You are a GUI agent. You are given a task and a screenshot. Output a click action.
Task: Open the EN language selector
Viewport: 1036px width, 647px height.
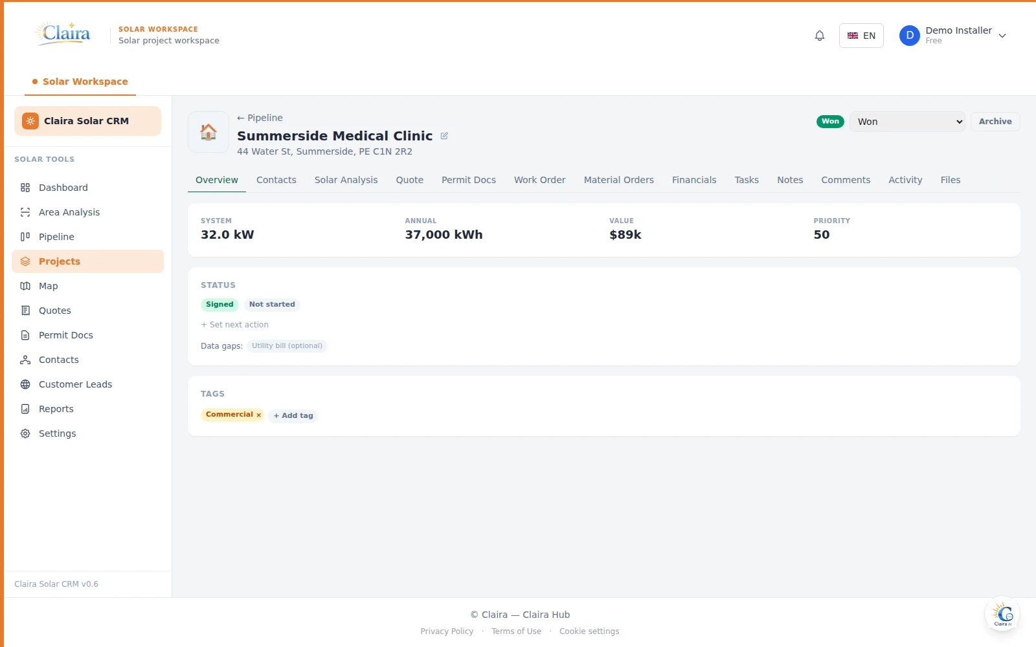click(861, 36)
